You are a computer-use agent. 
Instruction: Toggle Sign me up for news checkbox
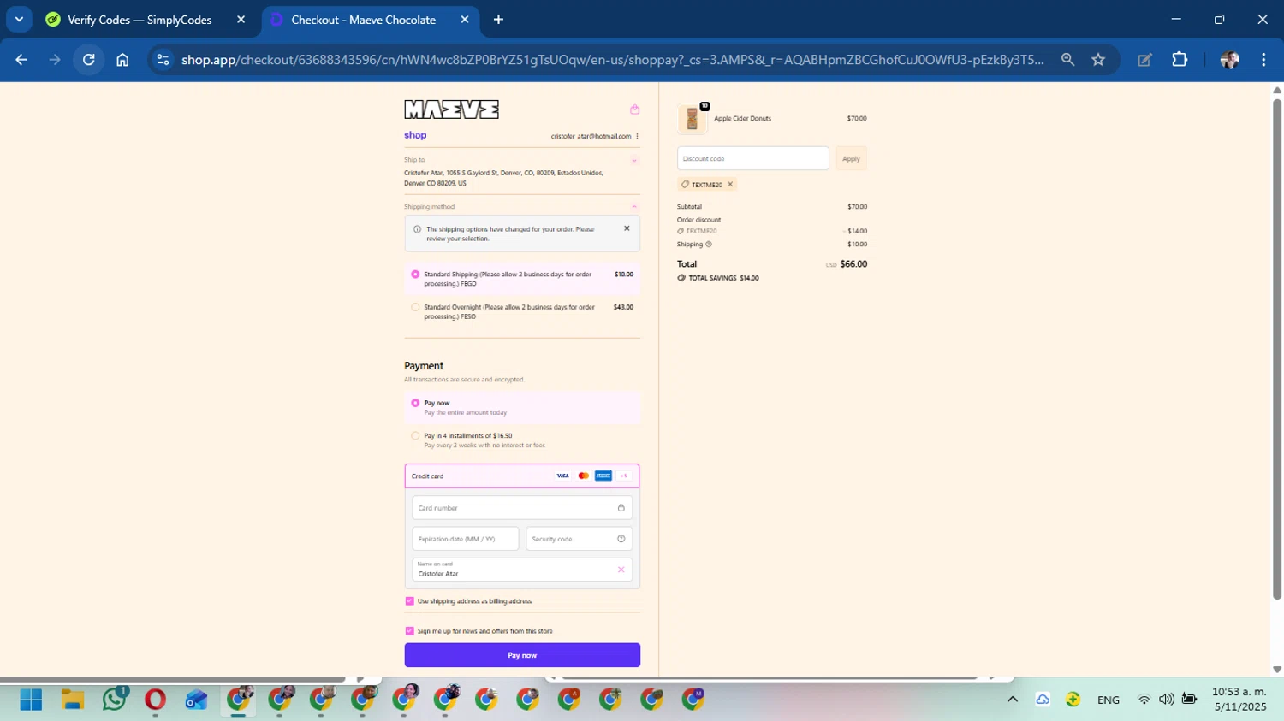coord(409,631)
